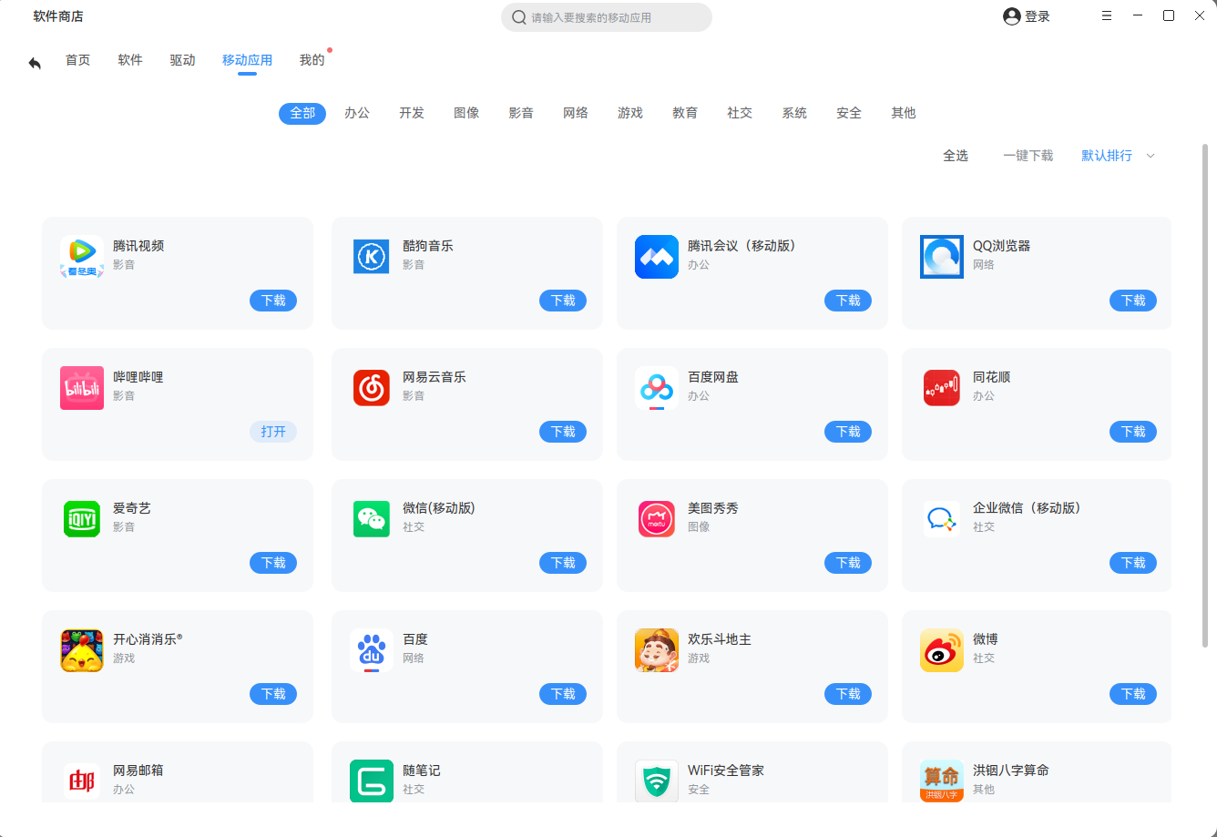
Task: Click the 洪铟八字算命 app icon
Action: tap(942, 781)
